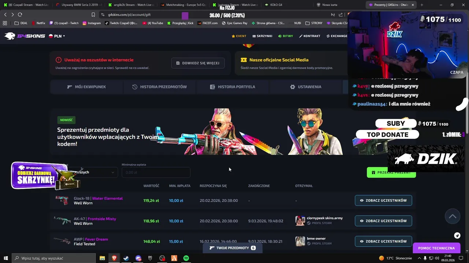Open the Netflix bookmark

[38, 23]
